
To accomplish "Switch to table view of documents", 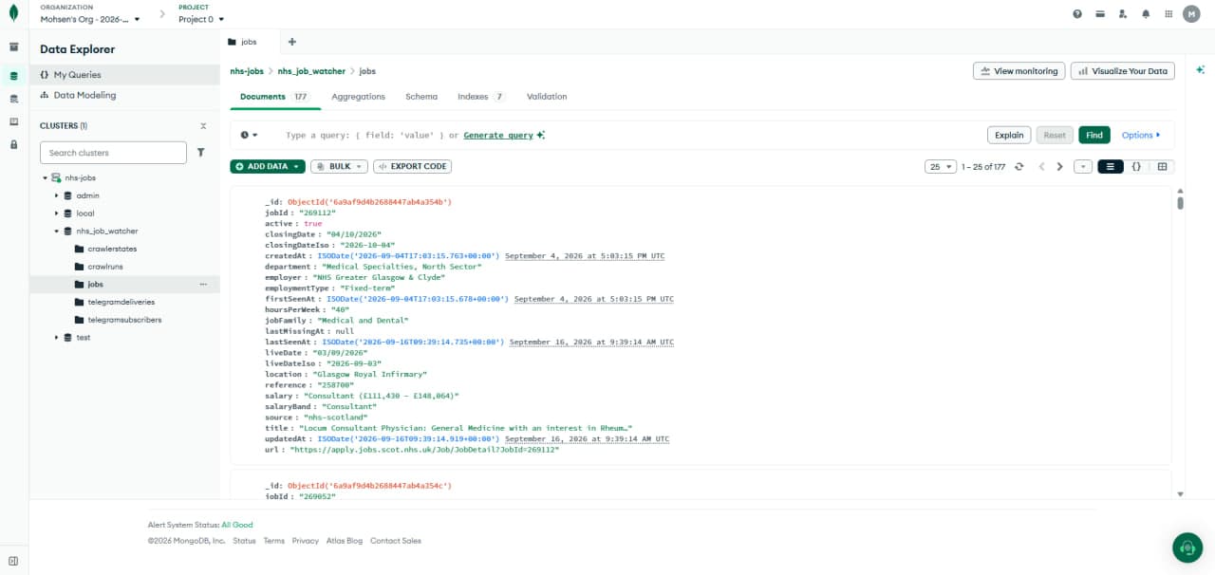I will click(1162, 167).
